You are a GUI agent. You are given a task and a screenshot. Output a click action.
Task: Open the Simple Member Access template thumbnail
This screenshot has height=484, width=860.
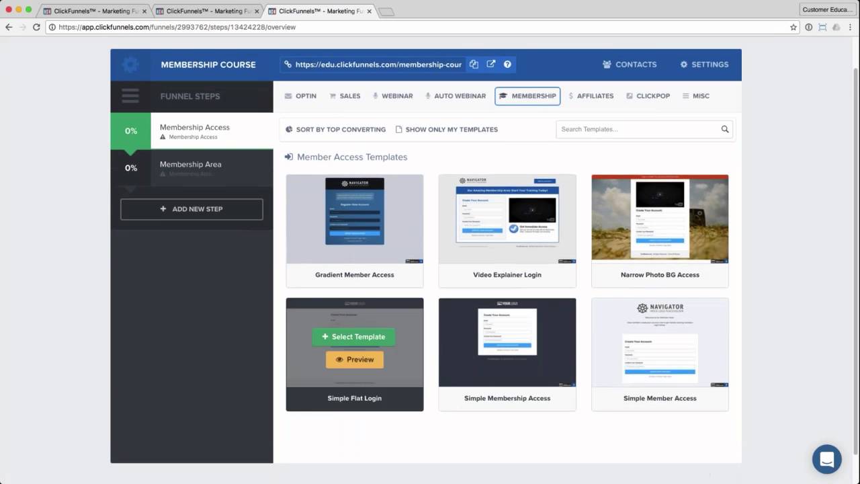click(660, 343)
